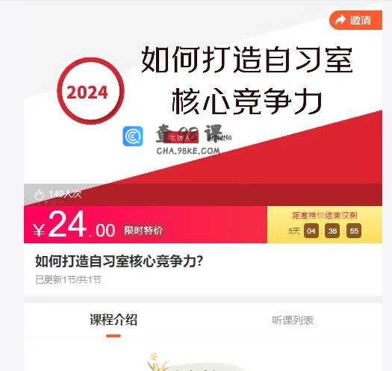Viewport: 392px width, 371px height.
Task: Click the 距离特价结束仅剩 countdown label
Action: click(x=325, y=216)
